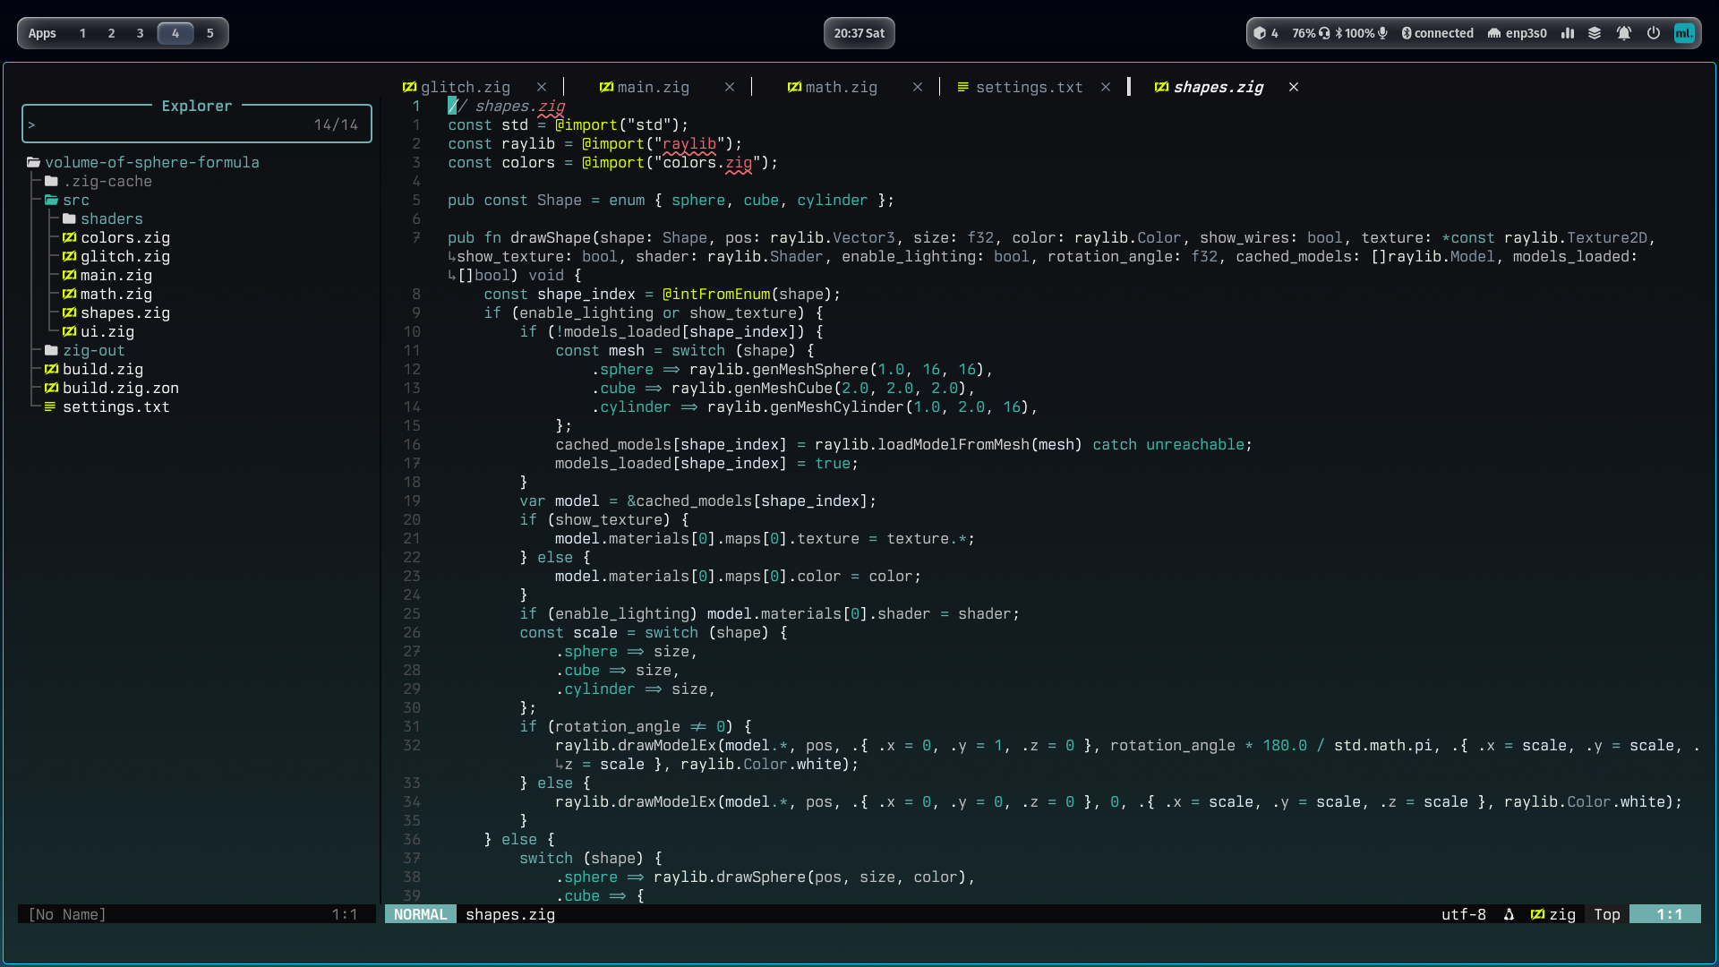This screenshot has height=967, width=1719.
Task: Switch to the main.zig tab
Action: point(653,87)
